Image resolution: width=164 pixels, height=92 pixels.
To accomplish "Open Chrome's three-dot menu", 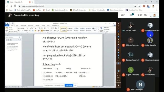I will tap(157, 6).
